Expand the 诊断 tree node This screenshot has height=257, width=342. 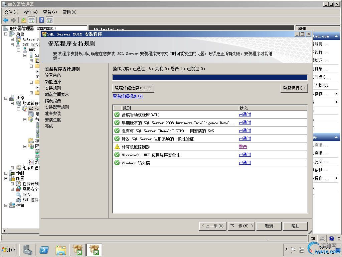[x=6, y=173]
